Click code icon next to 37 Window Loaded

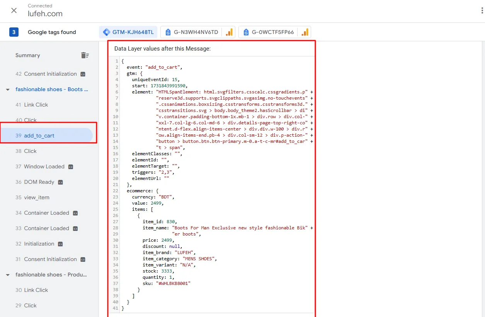70,167
